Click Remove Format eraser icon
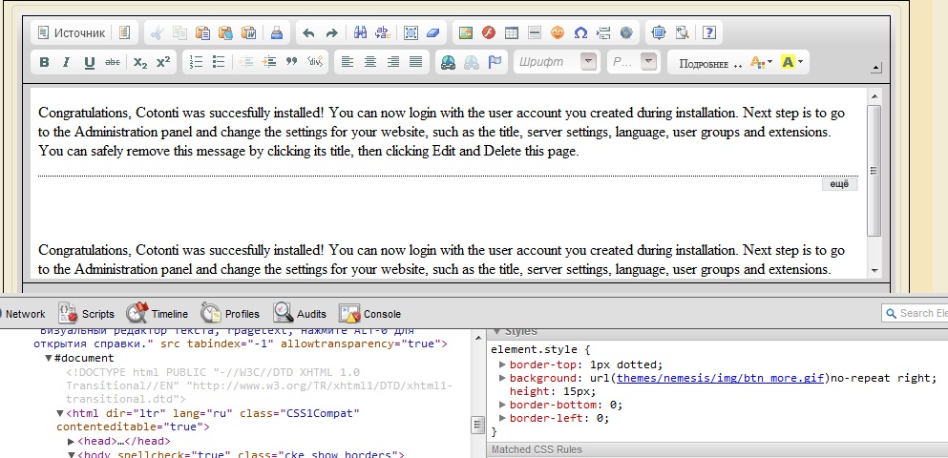 (x=433, y=32)
